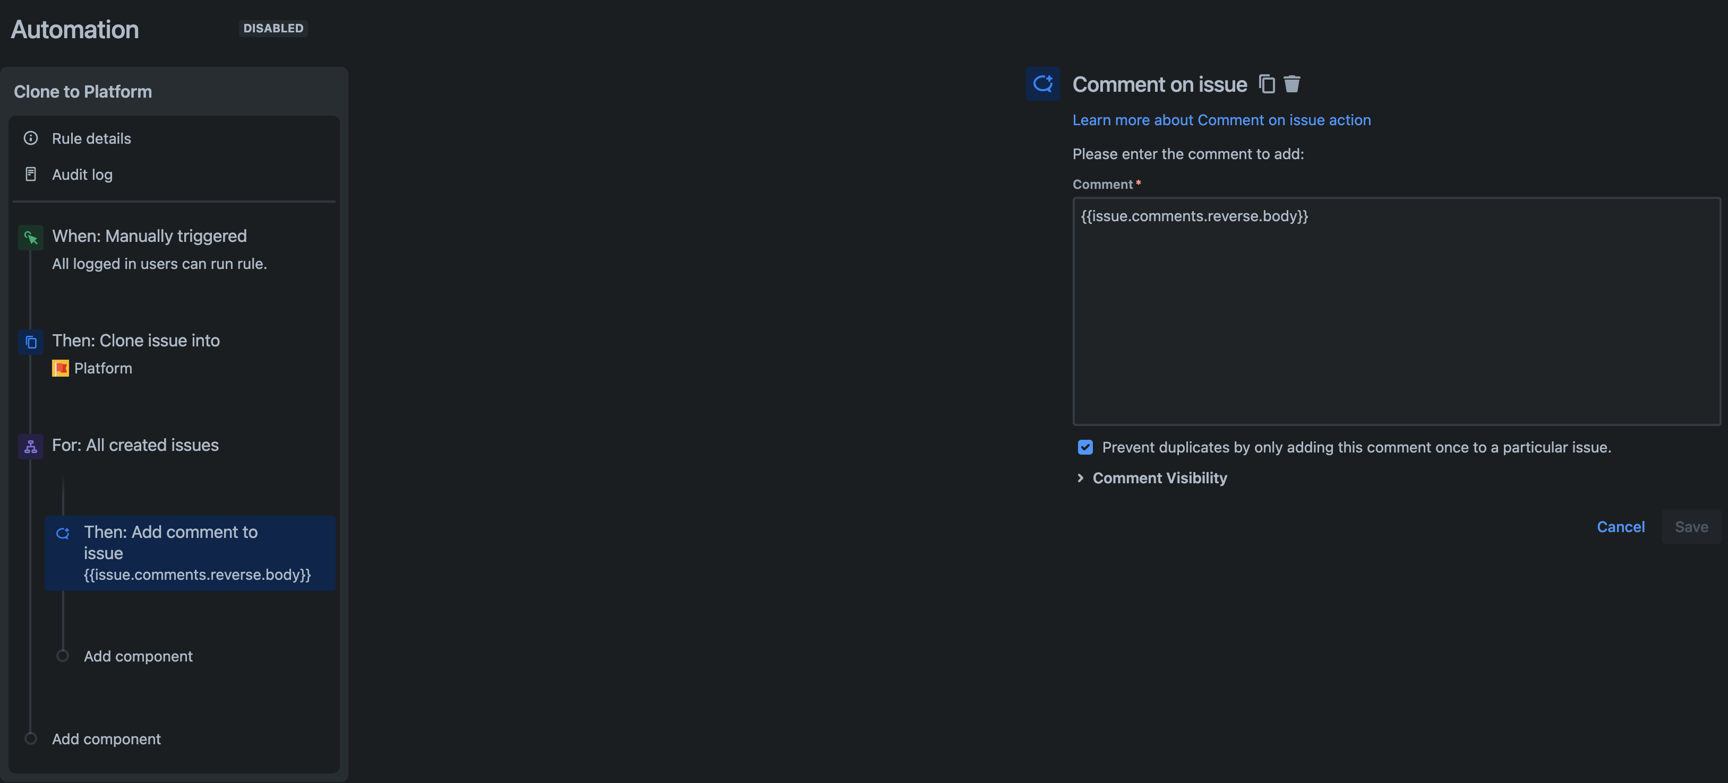Select the Then: Clone issue into component
1728x783 pixels.
(136, 341)
